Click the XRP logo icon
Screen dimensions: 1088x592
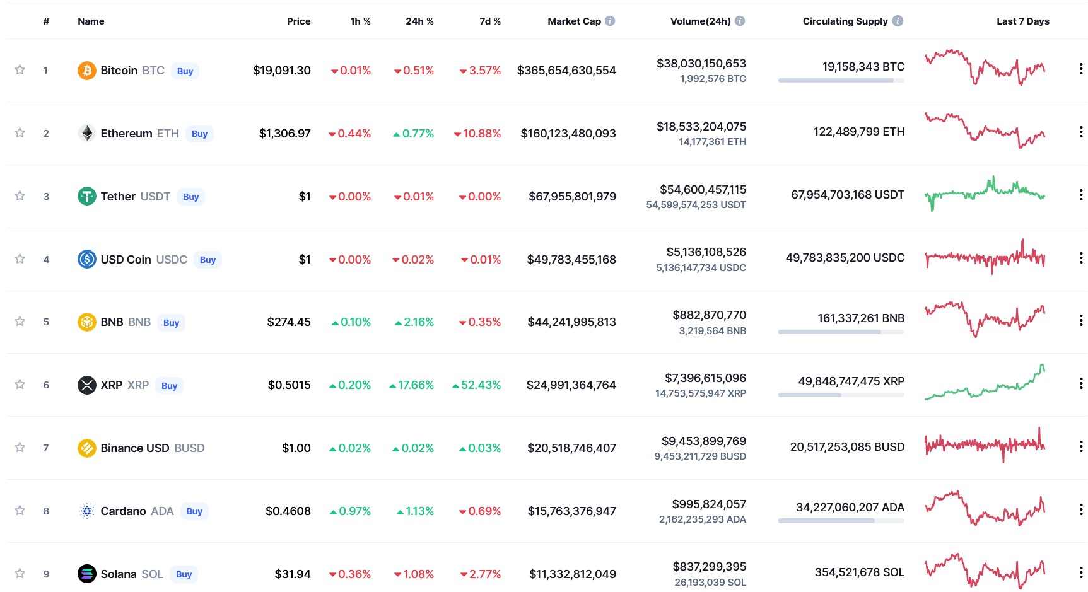pos(86,385)
